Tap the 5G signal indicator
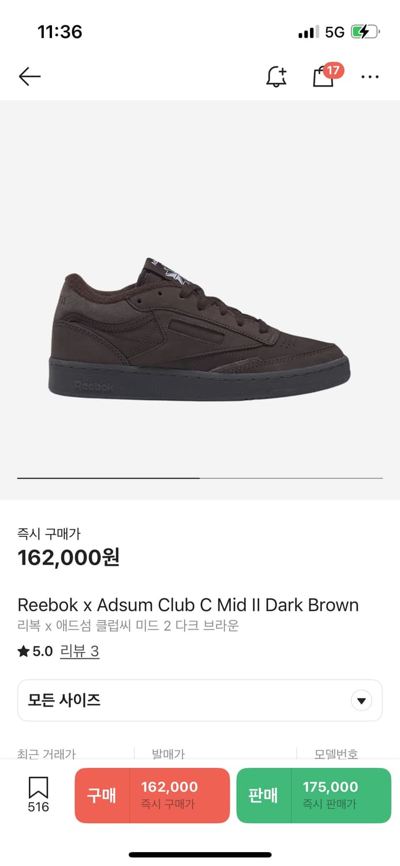Viewport: 400px width, 866px height. (x=335, y=32)
